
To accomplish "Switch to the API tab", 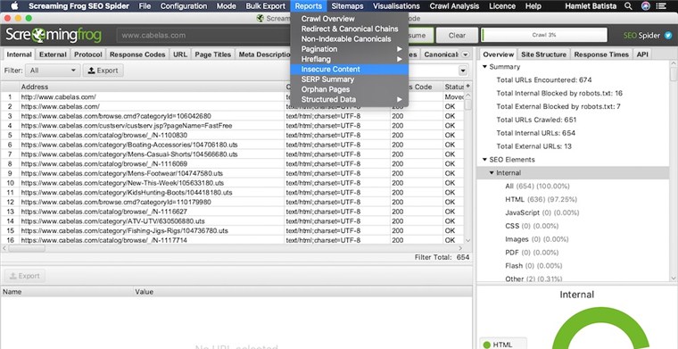I will tap(642, 54).
